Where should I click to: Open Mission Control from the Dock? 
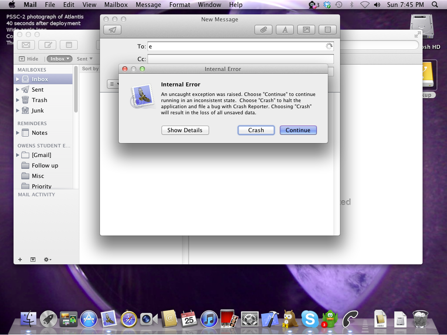pyautogui.click(x=69, y=319)
